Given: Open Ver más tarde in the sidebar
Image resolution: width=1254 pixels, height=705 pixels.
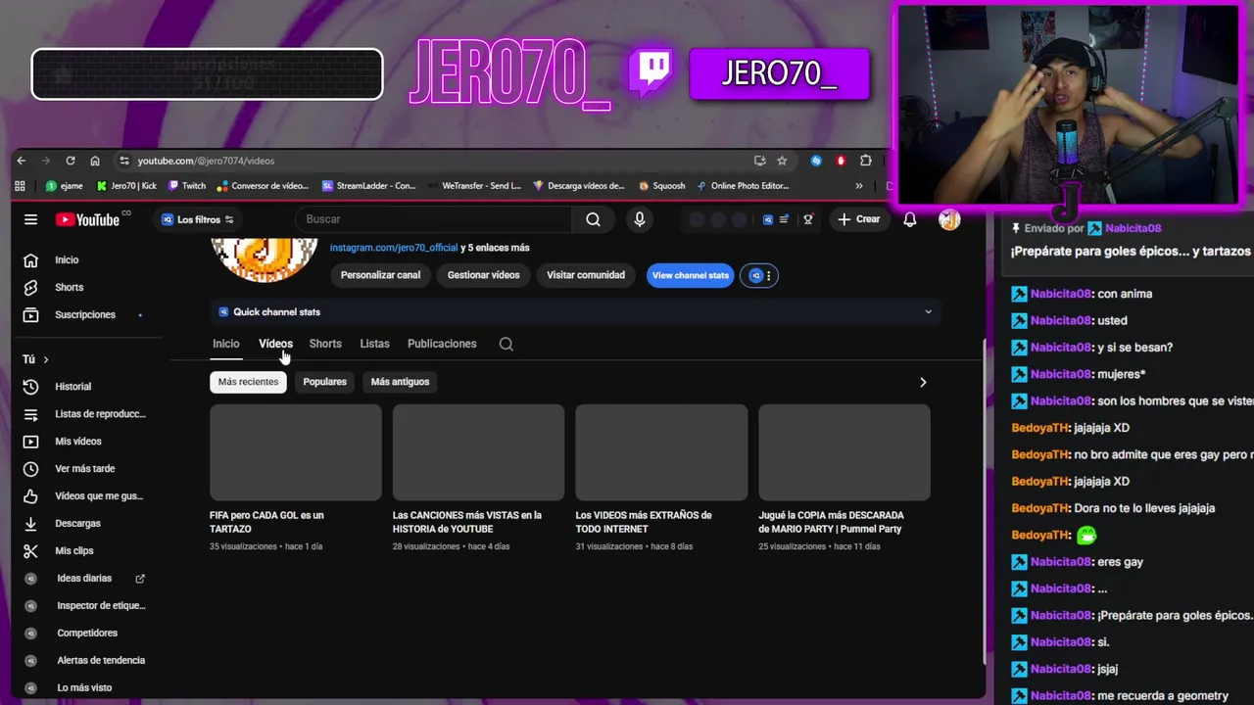Looking at the screenshot, I should pyautogui.click(x=85, y=469).
